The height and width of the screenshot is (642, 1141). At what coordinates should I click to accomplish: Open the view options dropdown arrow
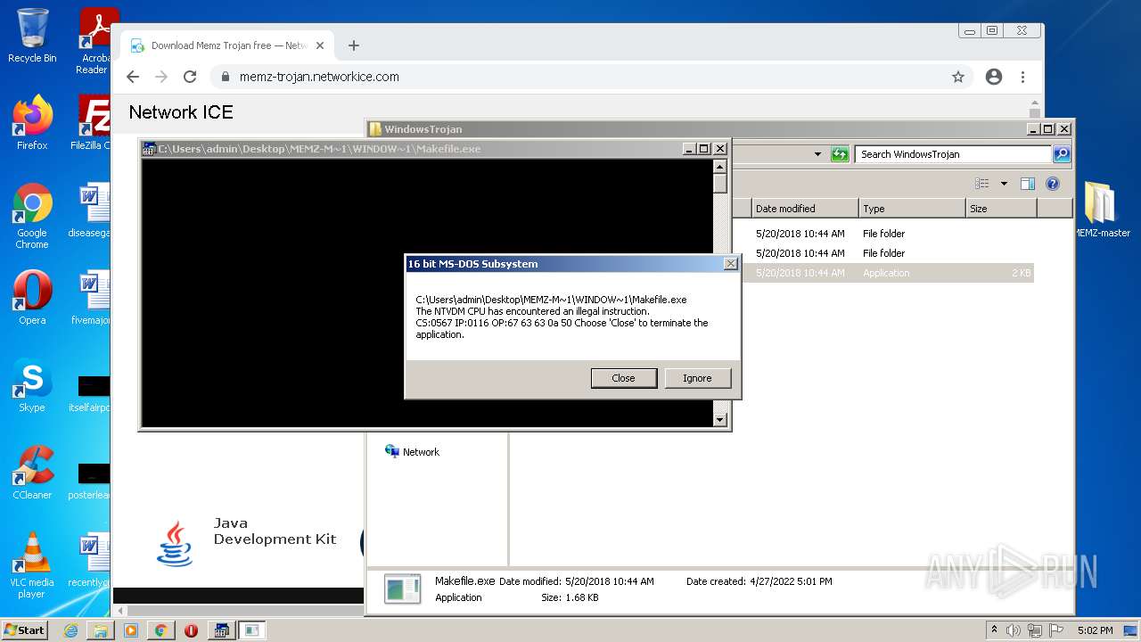click(1004, 184)
